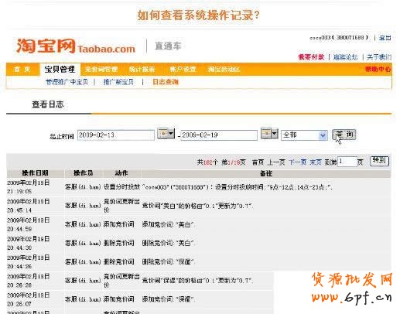Image resolution: width=400 pixels, height=314 pixels.
Task: Click the Taobao.com logo
Action: [76, 46]
